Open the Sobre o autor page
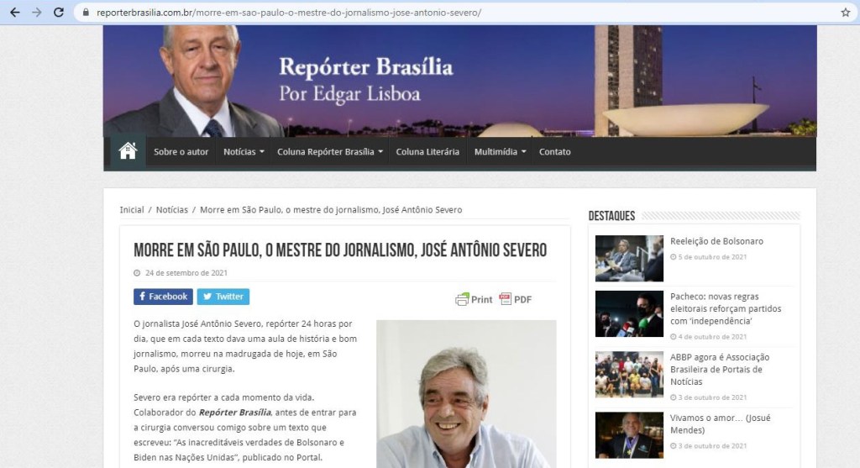This screenshot has width=860, height=468. (181, 152)
